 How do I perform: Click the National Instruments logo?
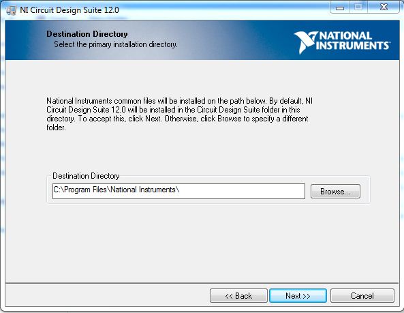(x=342, y=42)
